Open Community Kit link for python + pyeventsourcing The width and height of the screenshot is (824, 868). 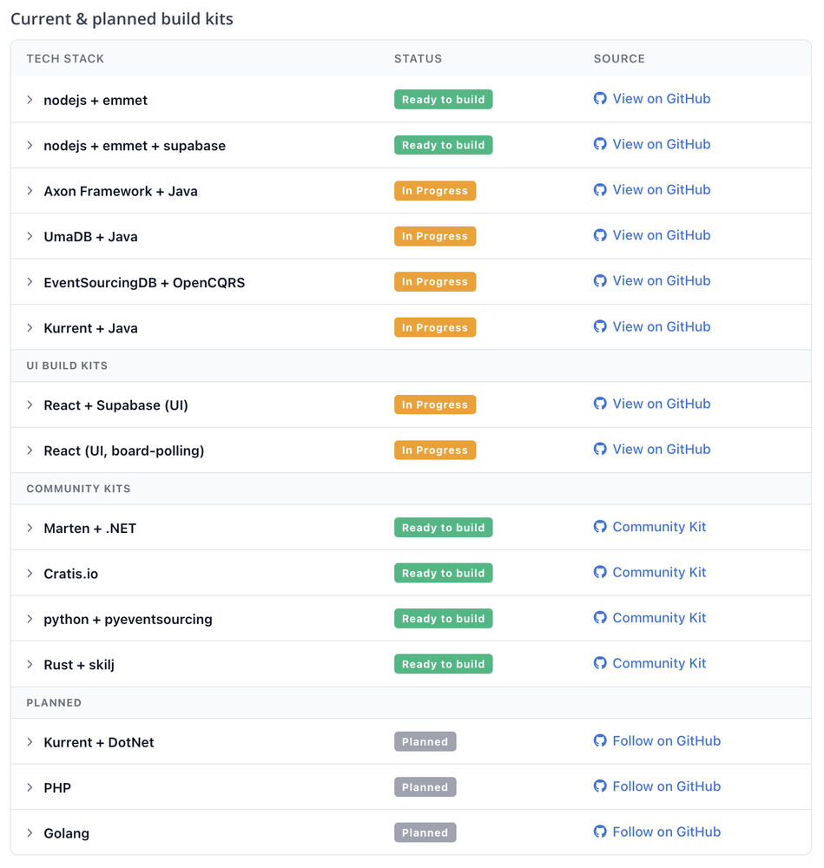point(659,617)
